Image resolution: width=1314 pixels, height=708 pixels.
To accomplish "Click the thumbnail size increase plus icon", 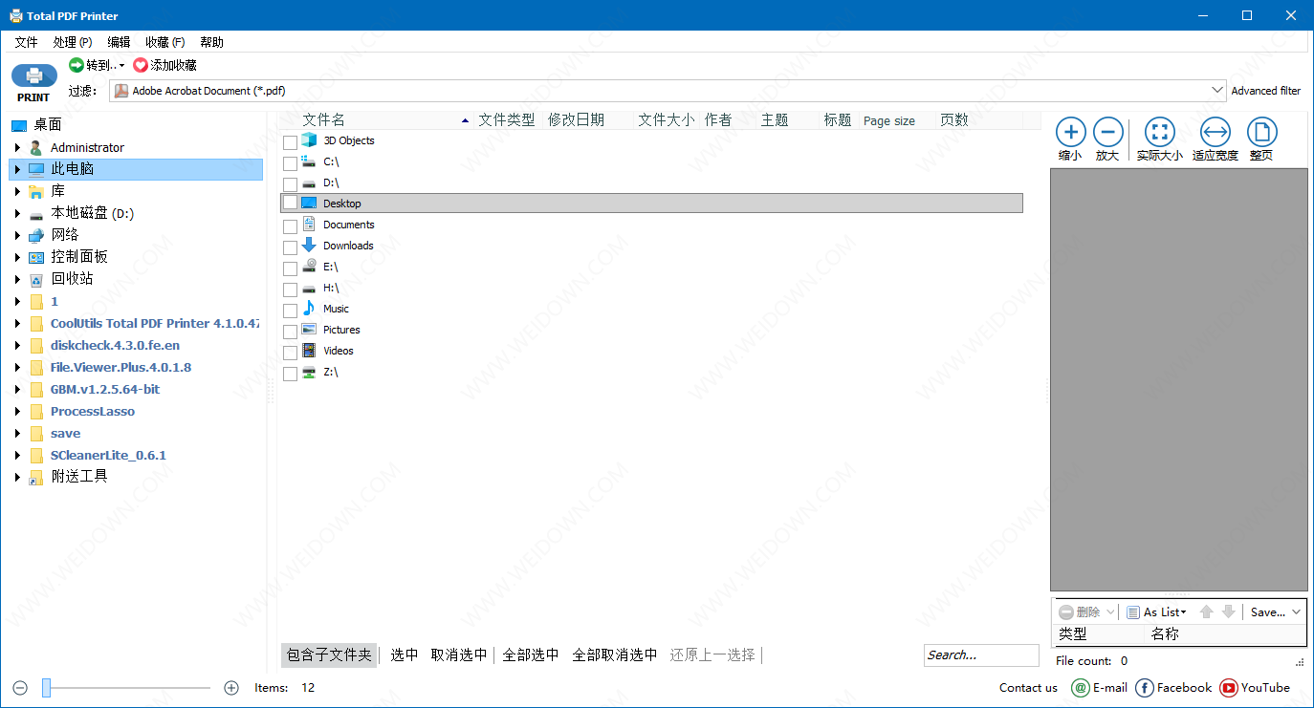I will (230, 688).
